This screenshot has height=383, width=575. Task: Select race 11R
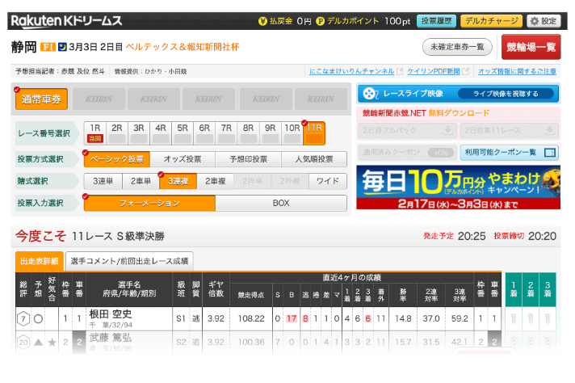point(314,133)
